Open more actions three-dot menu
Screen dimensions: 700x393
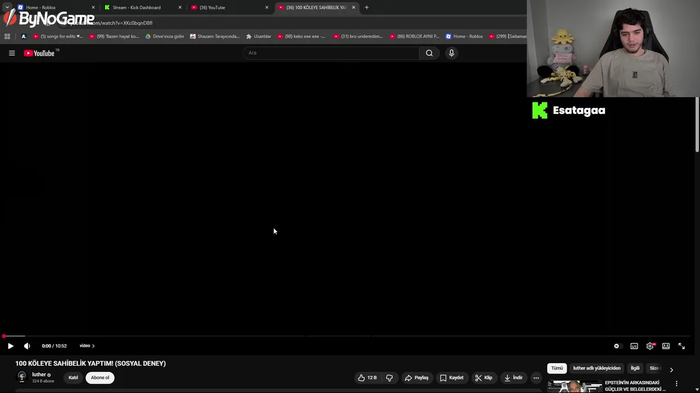(x=536, y=378)
